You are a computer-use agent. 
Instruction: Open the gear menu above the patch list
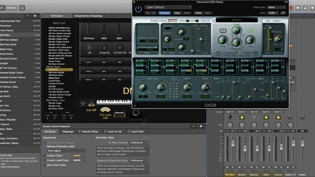coord(35,16)
